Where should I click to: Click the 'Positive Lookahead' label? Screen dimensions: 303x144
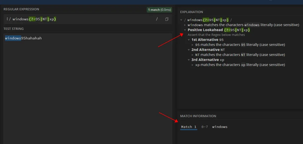click(205, 30)
